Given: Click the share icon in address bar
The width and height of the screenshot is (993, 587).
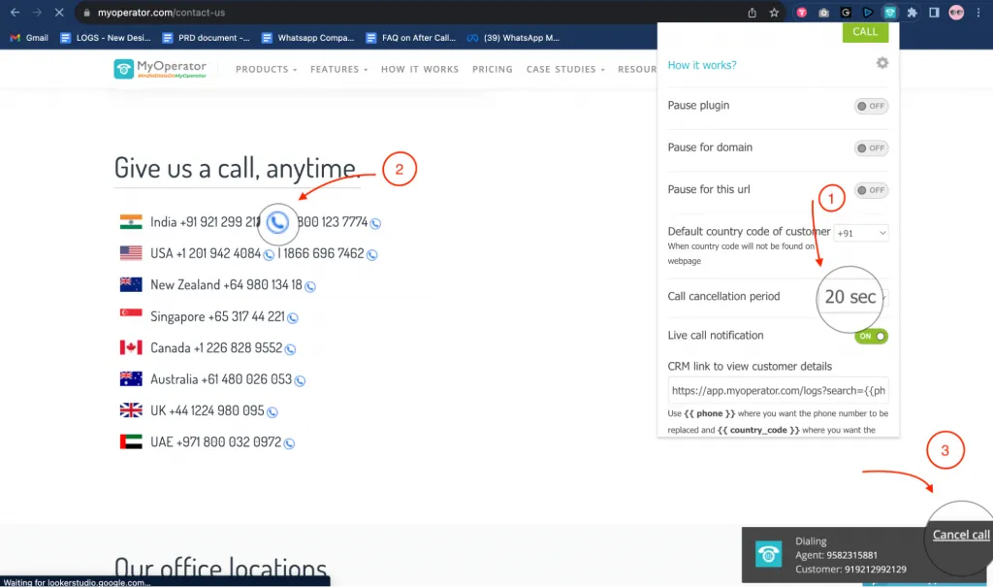Looking at the screenshot, I should pyautogui.click(x=752, y=13).
